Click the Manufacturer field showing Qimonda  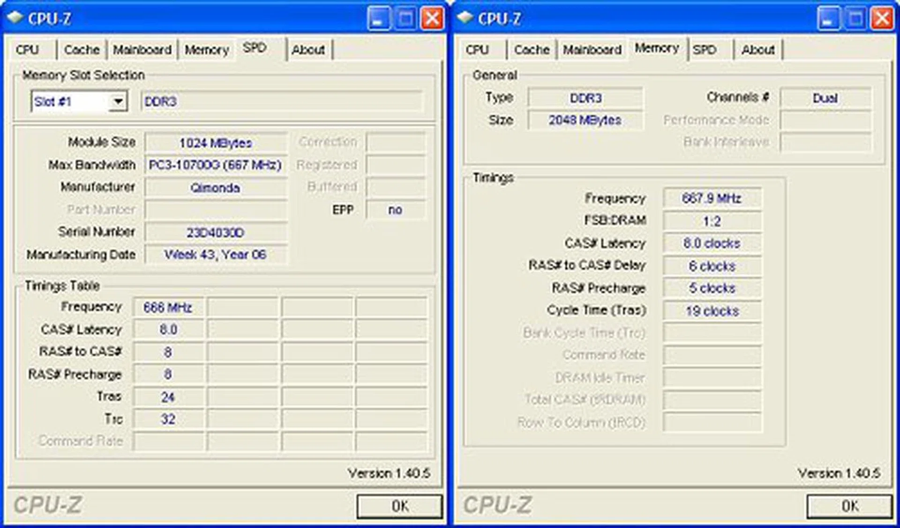[215, 187]
